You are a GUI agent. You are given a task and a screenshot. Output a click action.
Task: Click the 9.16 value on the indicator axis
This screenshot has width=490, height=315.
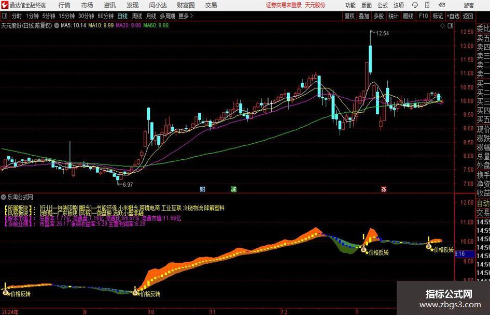tap(460, 254)
